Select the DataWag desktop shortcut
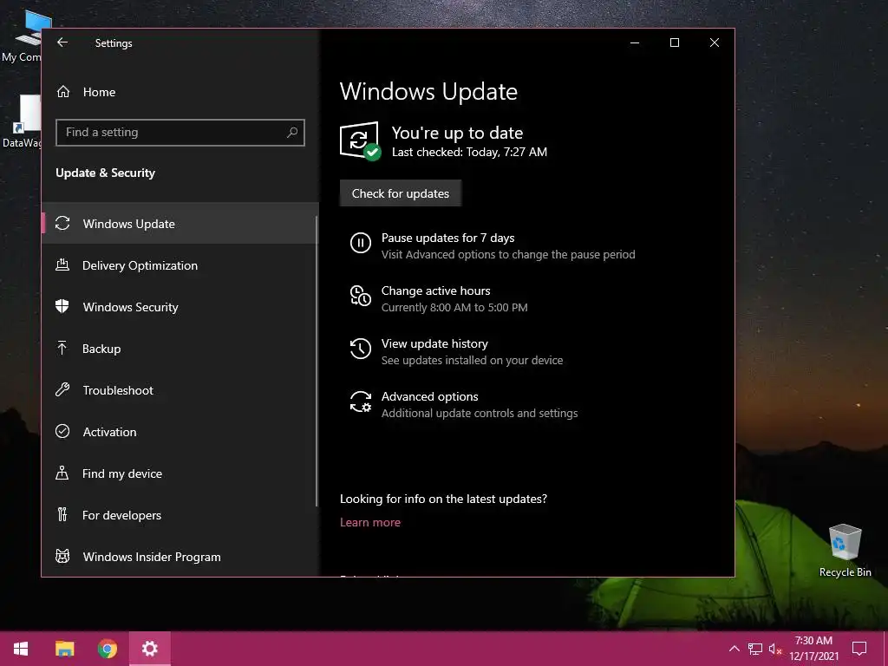 (x=22, y=121)
